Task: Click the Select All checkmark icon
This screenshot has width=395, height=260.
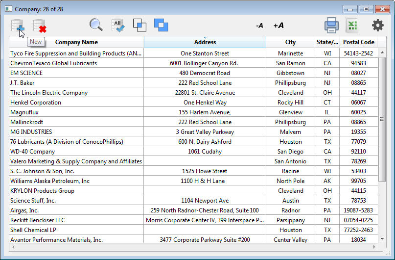Action: tap(117, 26)
